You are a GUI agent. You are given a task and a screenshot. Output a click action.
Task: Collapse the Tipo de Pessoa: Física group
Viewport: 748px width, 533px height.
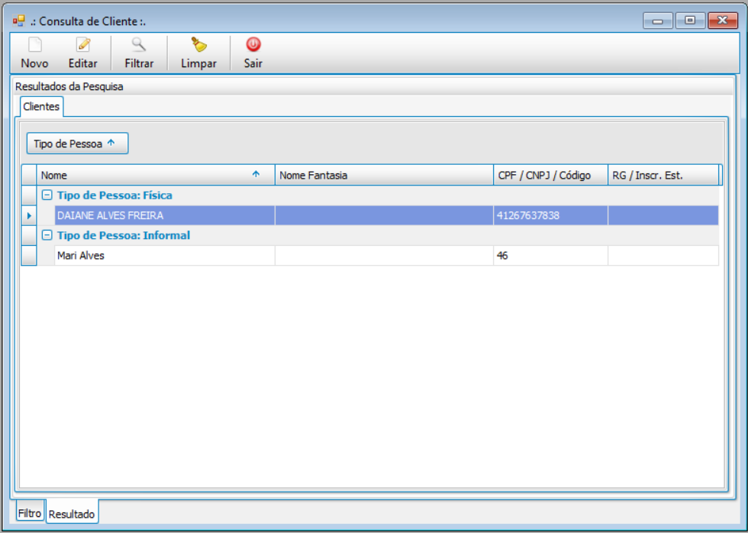pyautogui.click(x=47, y=195)
